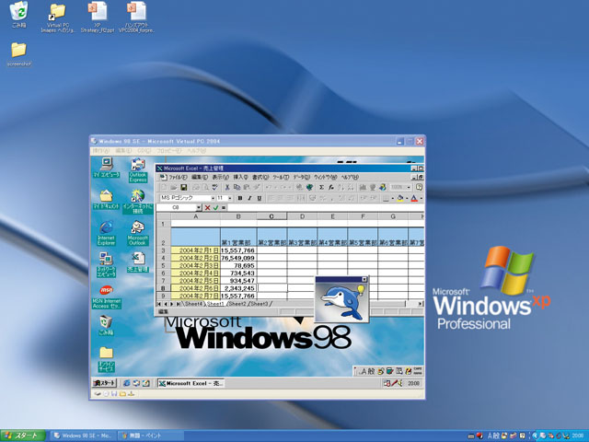The width and height of the screenshot is (589, 442).
Task: Switch to the Sheet4 tab
Action: [x=194, y=304]
